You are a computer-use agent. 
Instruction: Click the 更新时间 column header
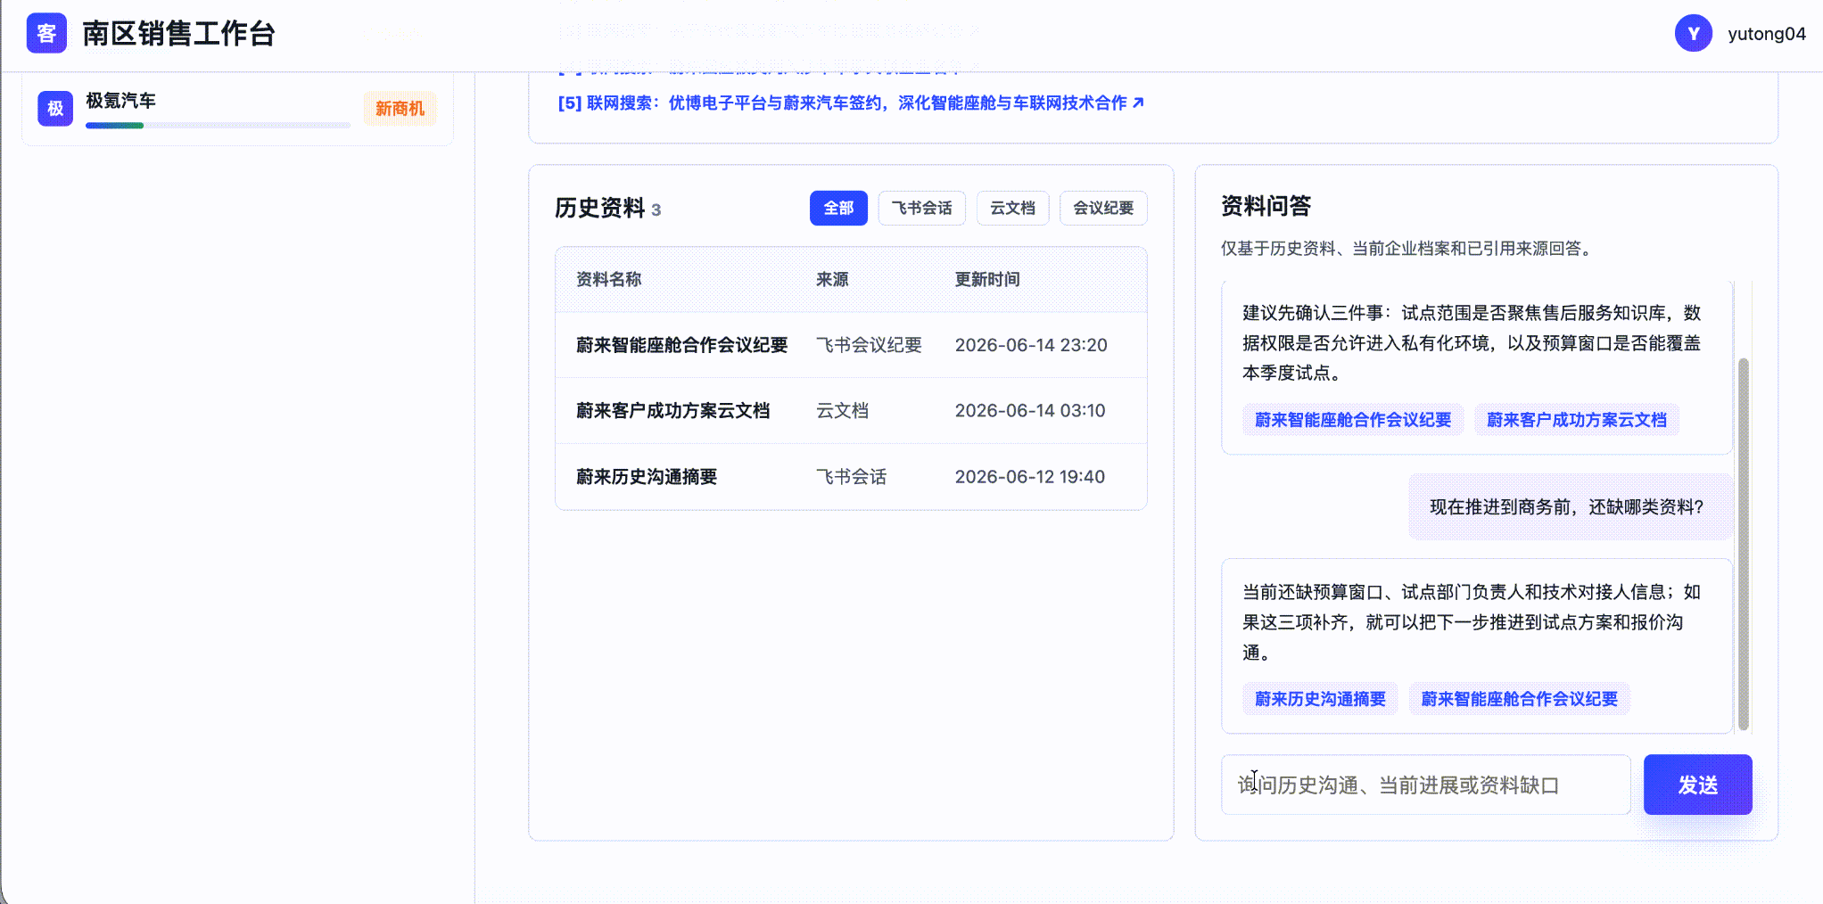coord(987,280)
